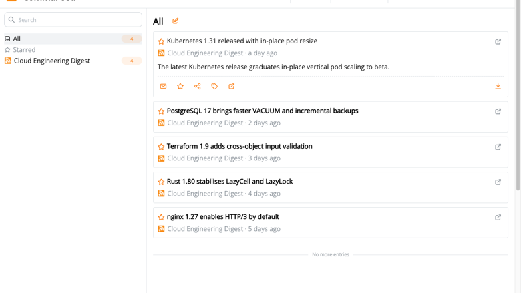Focus the Search input field
The width and height of the screenshot is (521, 293).
[73, 20]
